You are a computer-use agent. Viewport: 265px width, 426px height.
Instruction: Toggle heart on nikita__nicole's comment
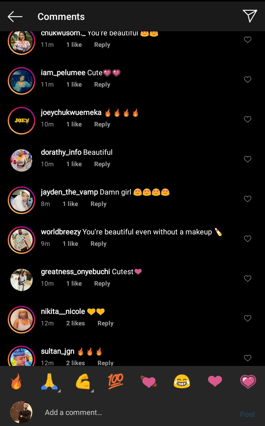pyautogui.click(x=248, y=318)
